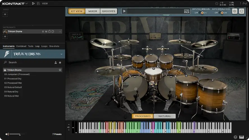
Task: Solo the Trivium Drums instrument
Action: point(43,32)
